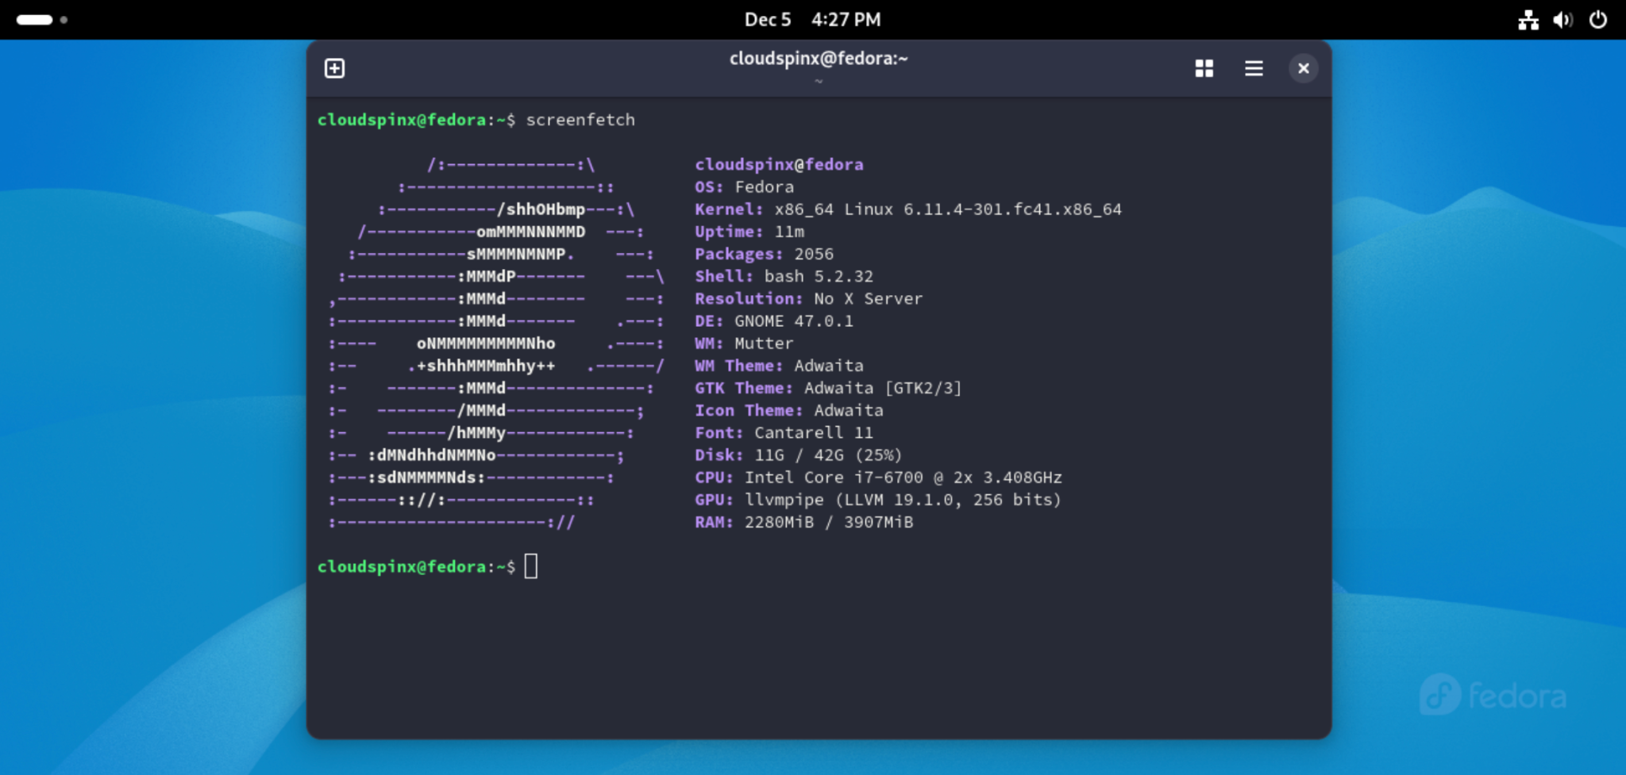This screenshot has width=1626, height=775.
Task: Click the Disk usage 25% line
Action: tap(796, 455)
